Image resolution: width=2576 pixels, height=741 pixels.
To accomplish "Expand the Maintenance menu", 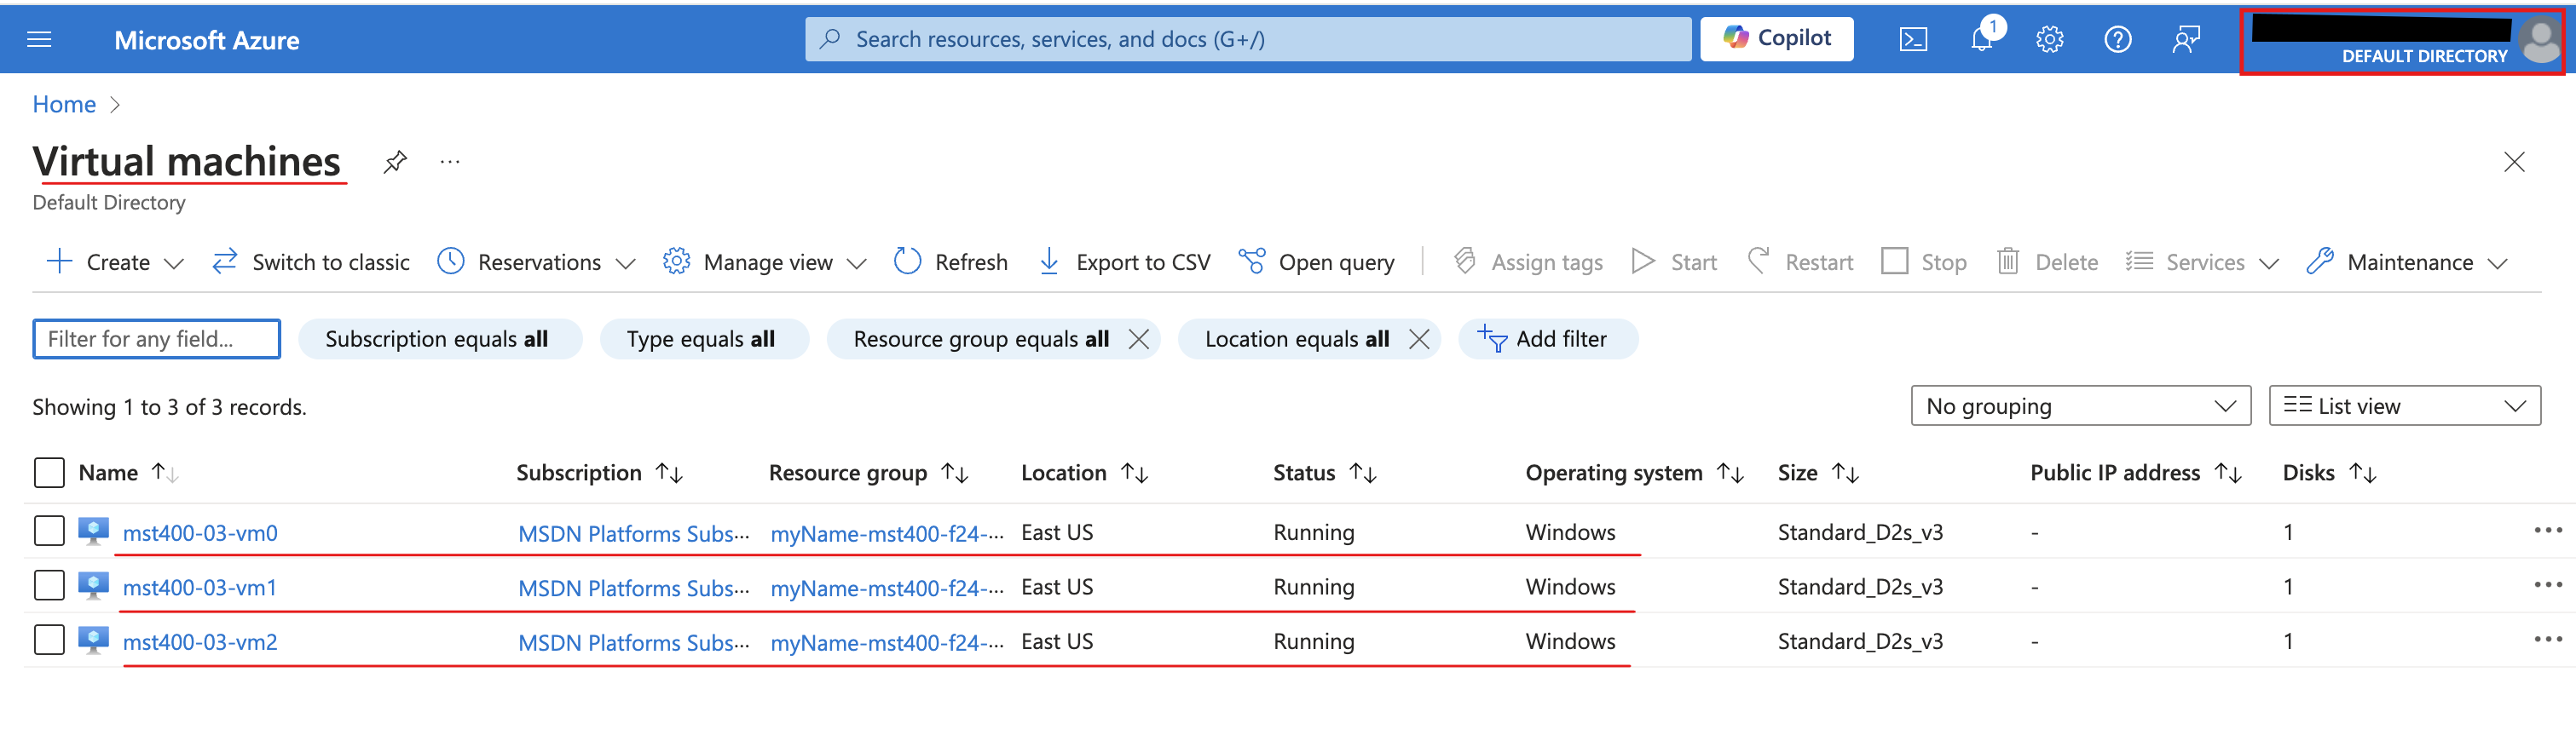I will pyautogui.click(x=2407, y=261).
